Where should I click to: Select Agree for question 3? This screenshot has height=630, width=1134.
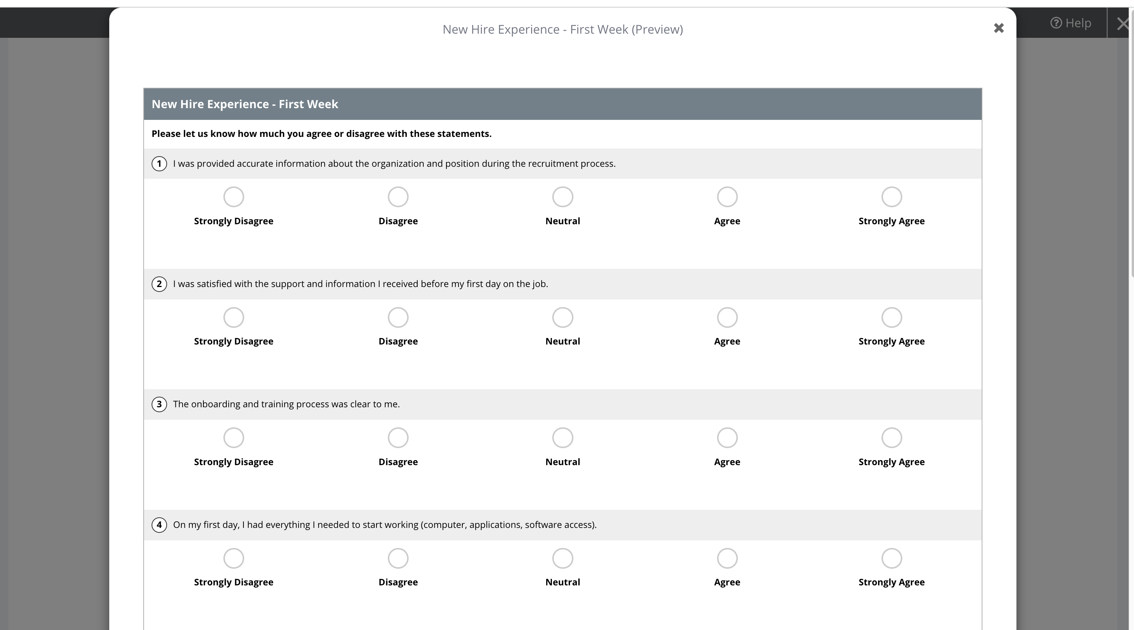click(727, 438)
